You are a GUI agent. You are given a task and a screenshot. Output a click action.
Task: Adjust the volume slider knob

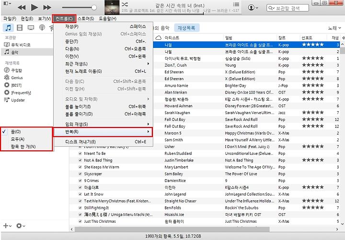(94, 8)
